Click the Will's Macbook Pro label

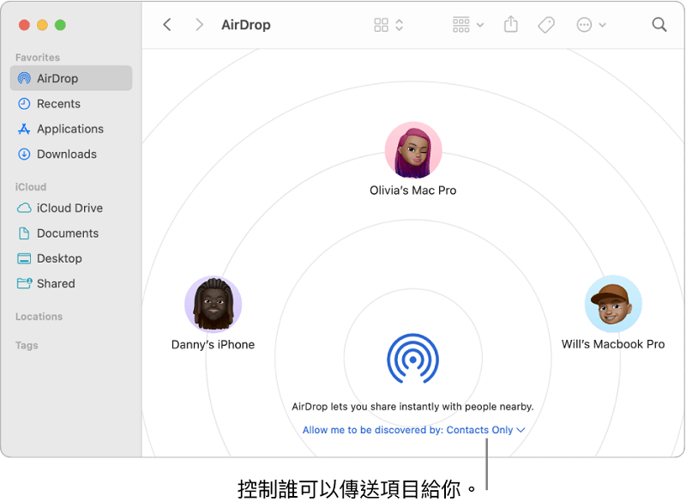613,344
